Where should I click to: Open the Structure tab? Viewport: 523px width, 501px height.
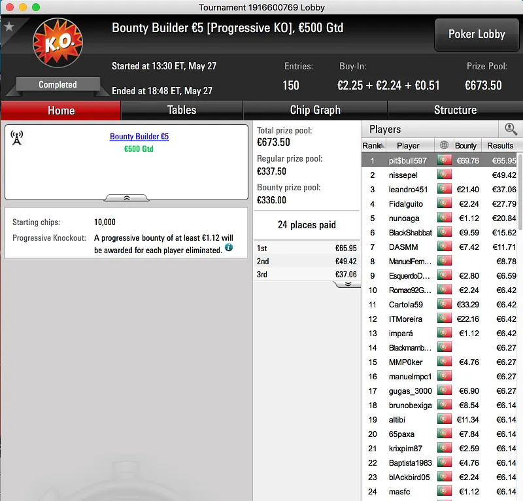click(455, 110)
